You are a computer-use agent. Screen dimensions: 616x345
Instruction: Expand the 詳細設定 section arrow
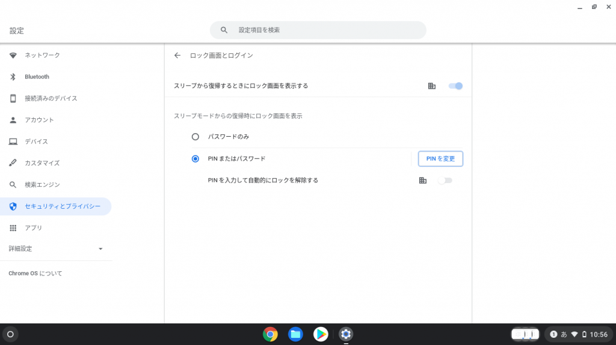coord(100,249)
